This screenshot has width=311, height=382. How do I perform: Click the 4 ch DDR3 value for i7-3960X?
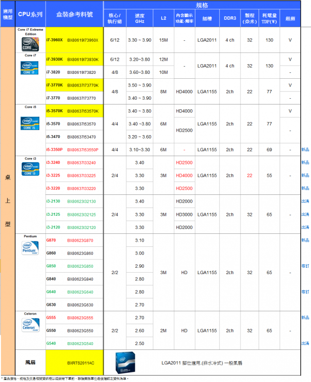coord(230,40)
